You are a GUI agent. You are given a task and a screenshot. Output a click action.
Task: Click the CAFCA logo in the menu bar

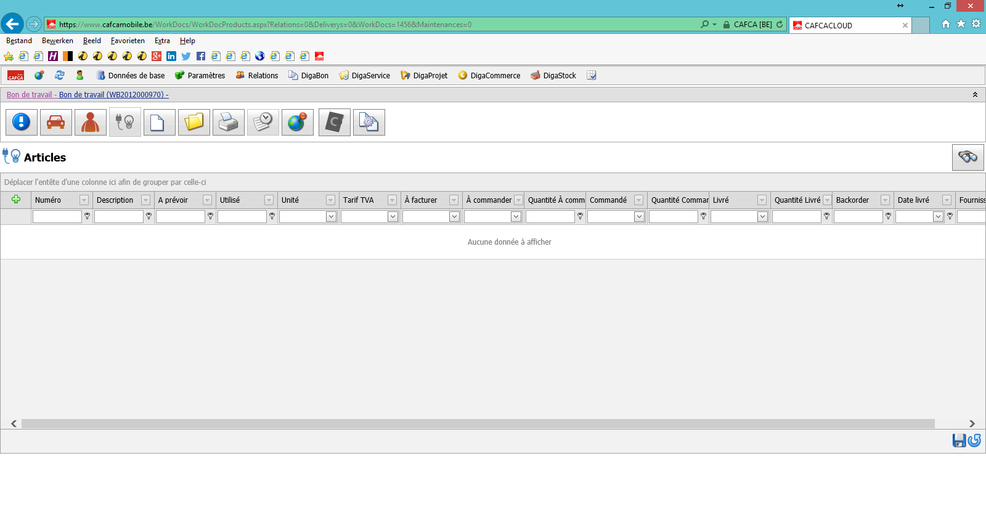[x=16, y=75]
